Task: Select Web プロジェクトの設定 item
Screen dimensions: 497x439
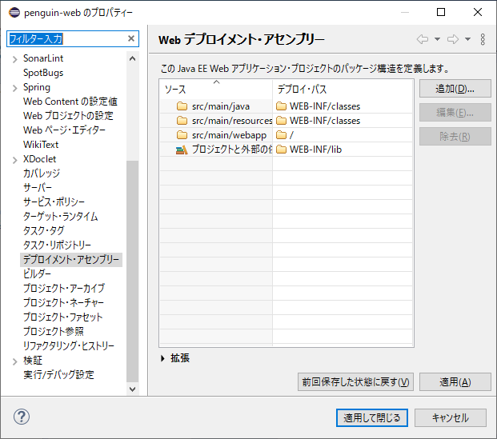Action: [x=68, y=116]
